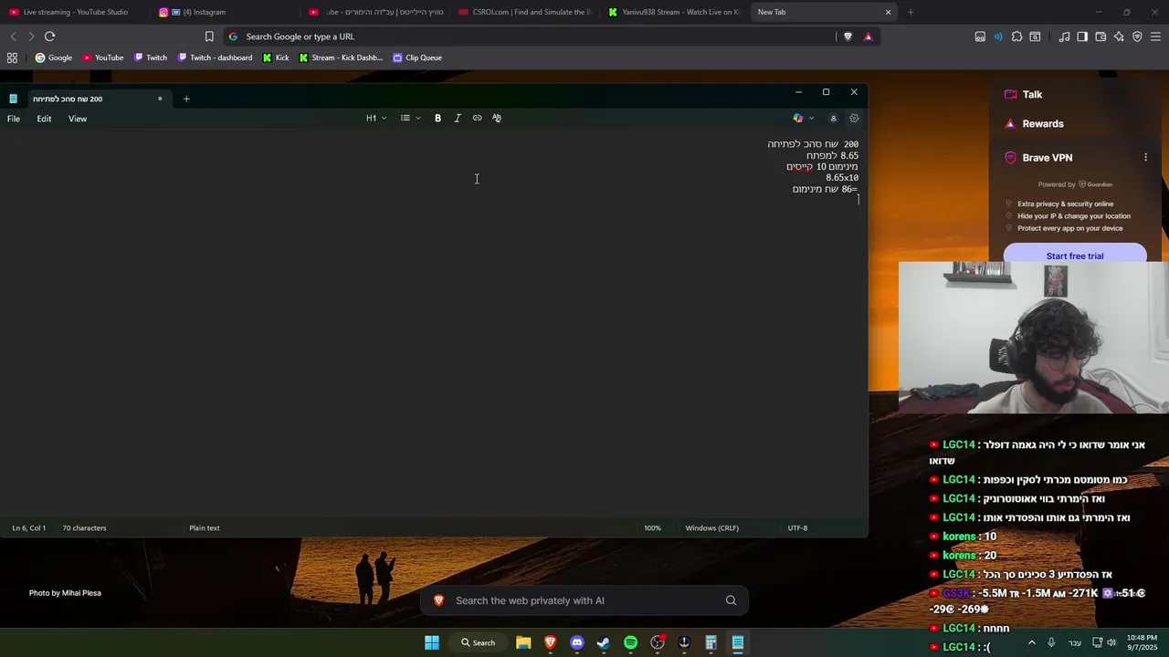Open Leo AI sparkle icon
The image size is (1169, 657).
1119,36
